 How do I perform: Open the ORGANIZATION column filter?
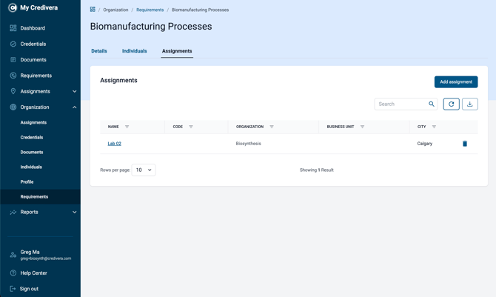click(x=272, y=127)
